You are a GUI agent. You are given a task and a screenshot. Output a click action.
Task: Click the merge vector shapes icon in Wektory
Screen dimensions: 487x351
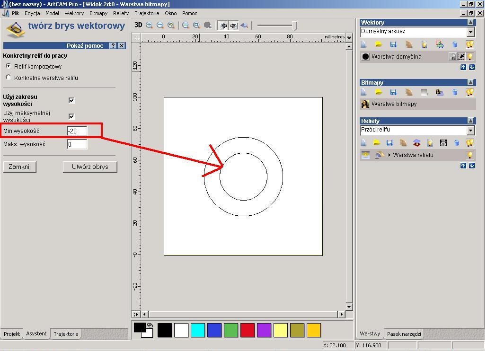click(x=440, y=44)
